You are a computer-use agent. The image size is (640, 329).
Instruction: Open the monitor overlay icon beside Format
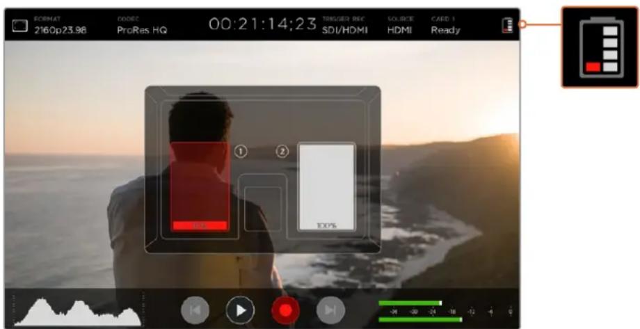(19, 26)
